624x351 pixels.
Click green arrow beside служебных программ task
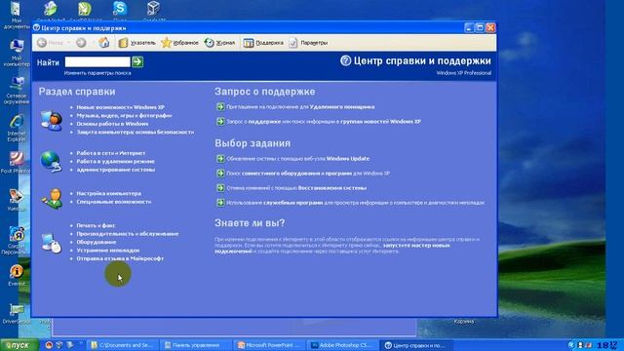pyautogui.click(x=220, y=203)
